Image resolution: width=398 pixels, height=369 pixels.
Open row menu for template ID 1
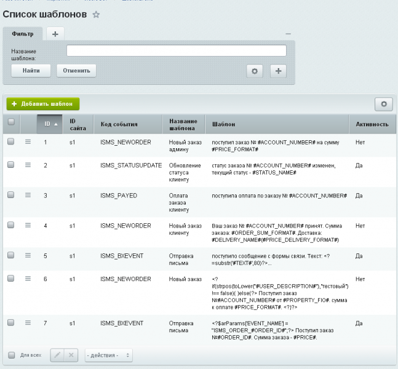(x=28, y=142)
